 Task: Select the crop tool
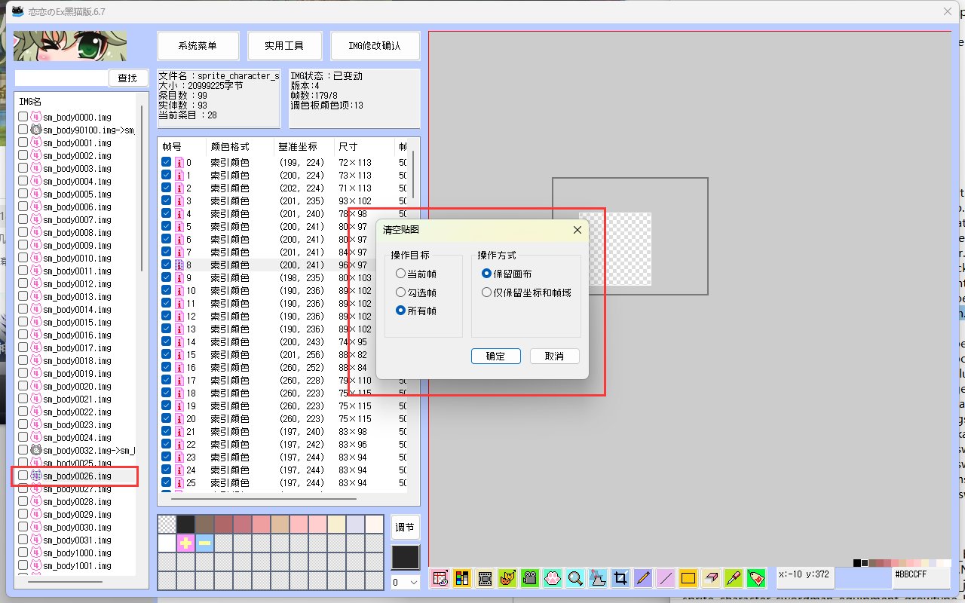620,578
